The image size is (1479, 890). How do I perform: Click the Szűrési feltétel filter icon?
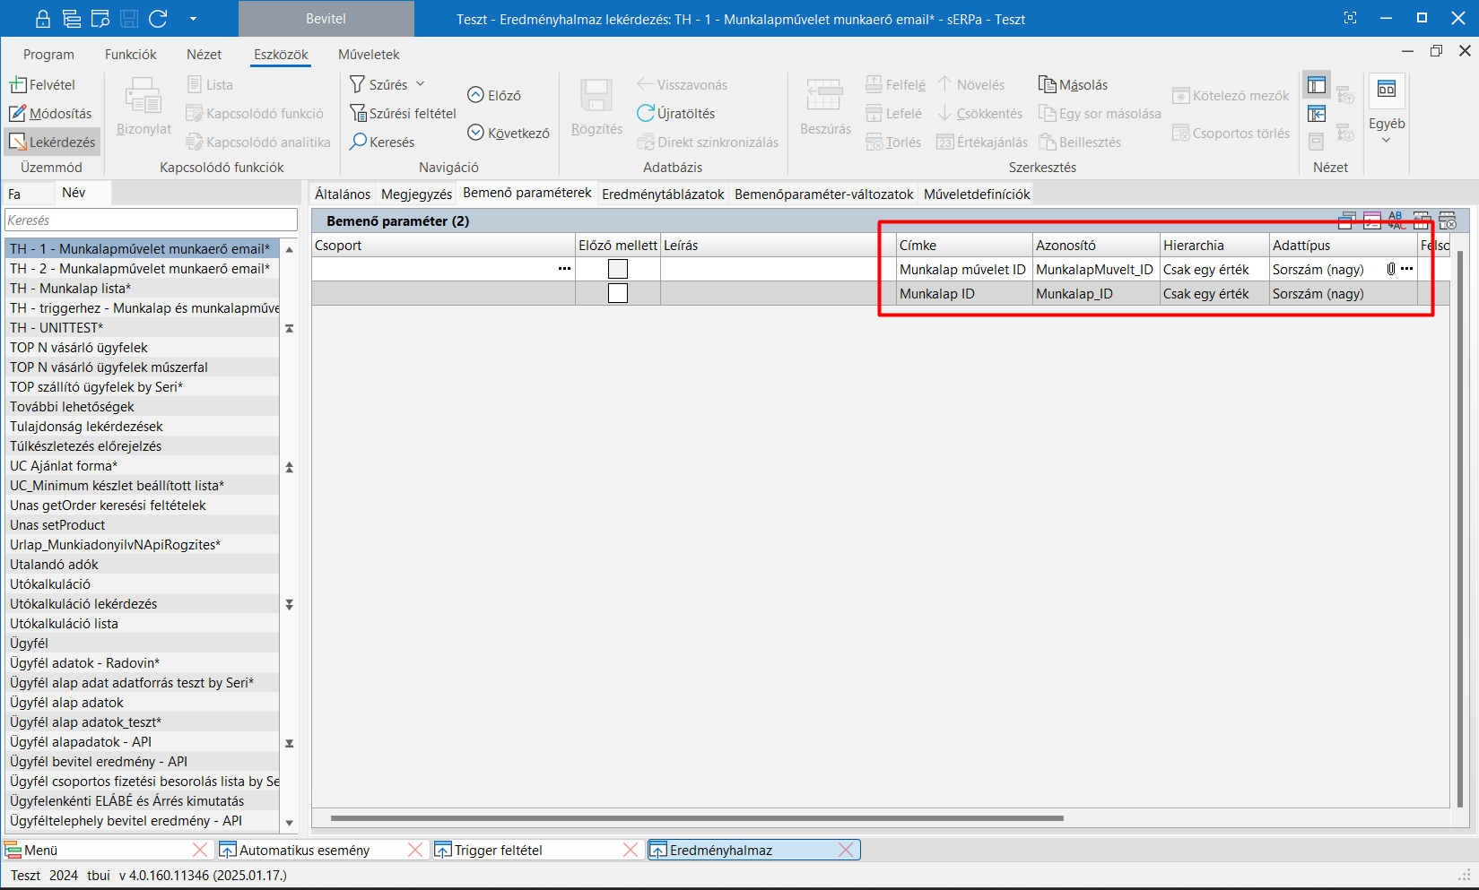coord(358,113)
